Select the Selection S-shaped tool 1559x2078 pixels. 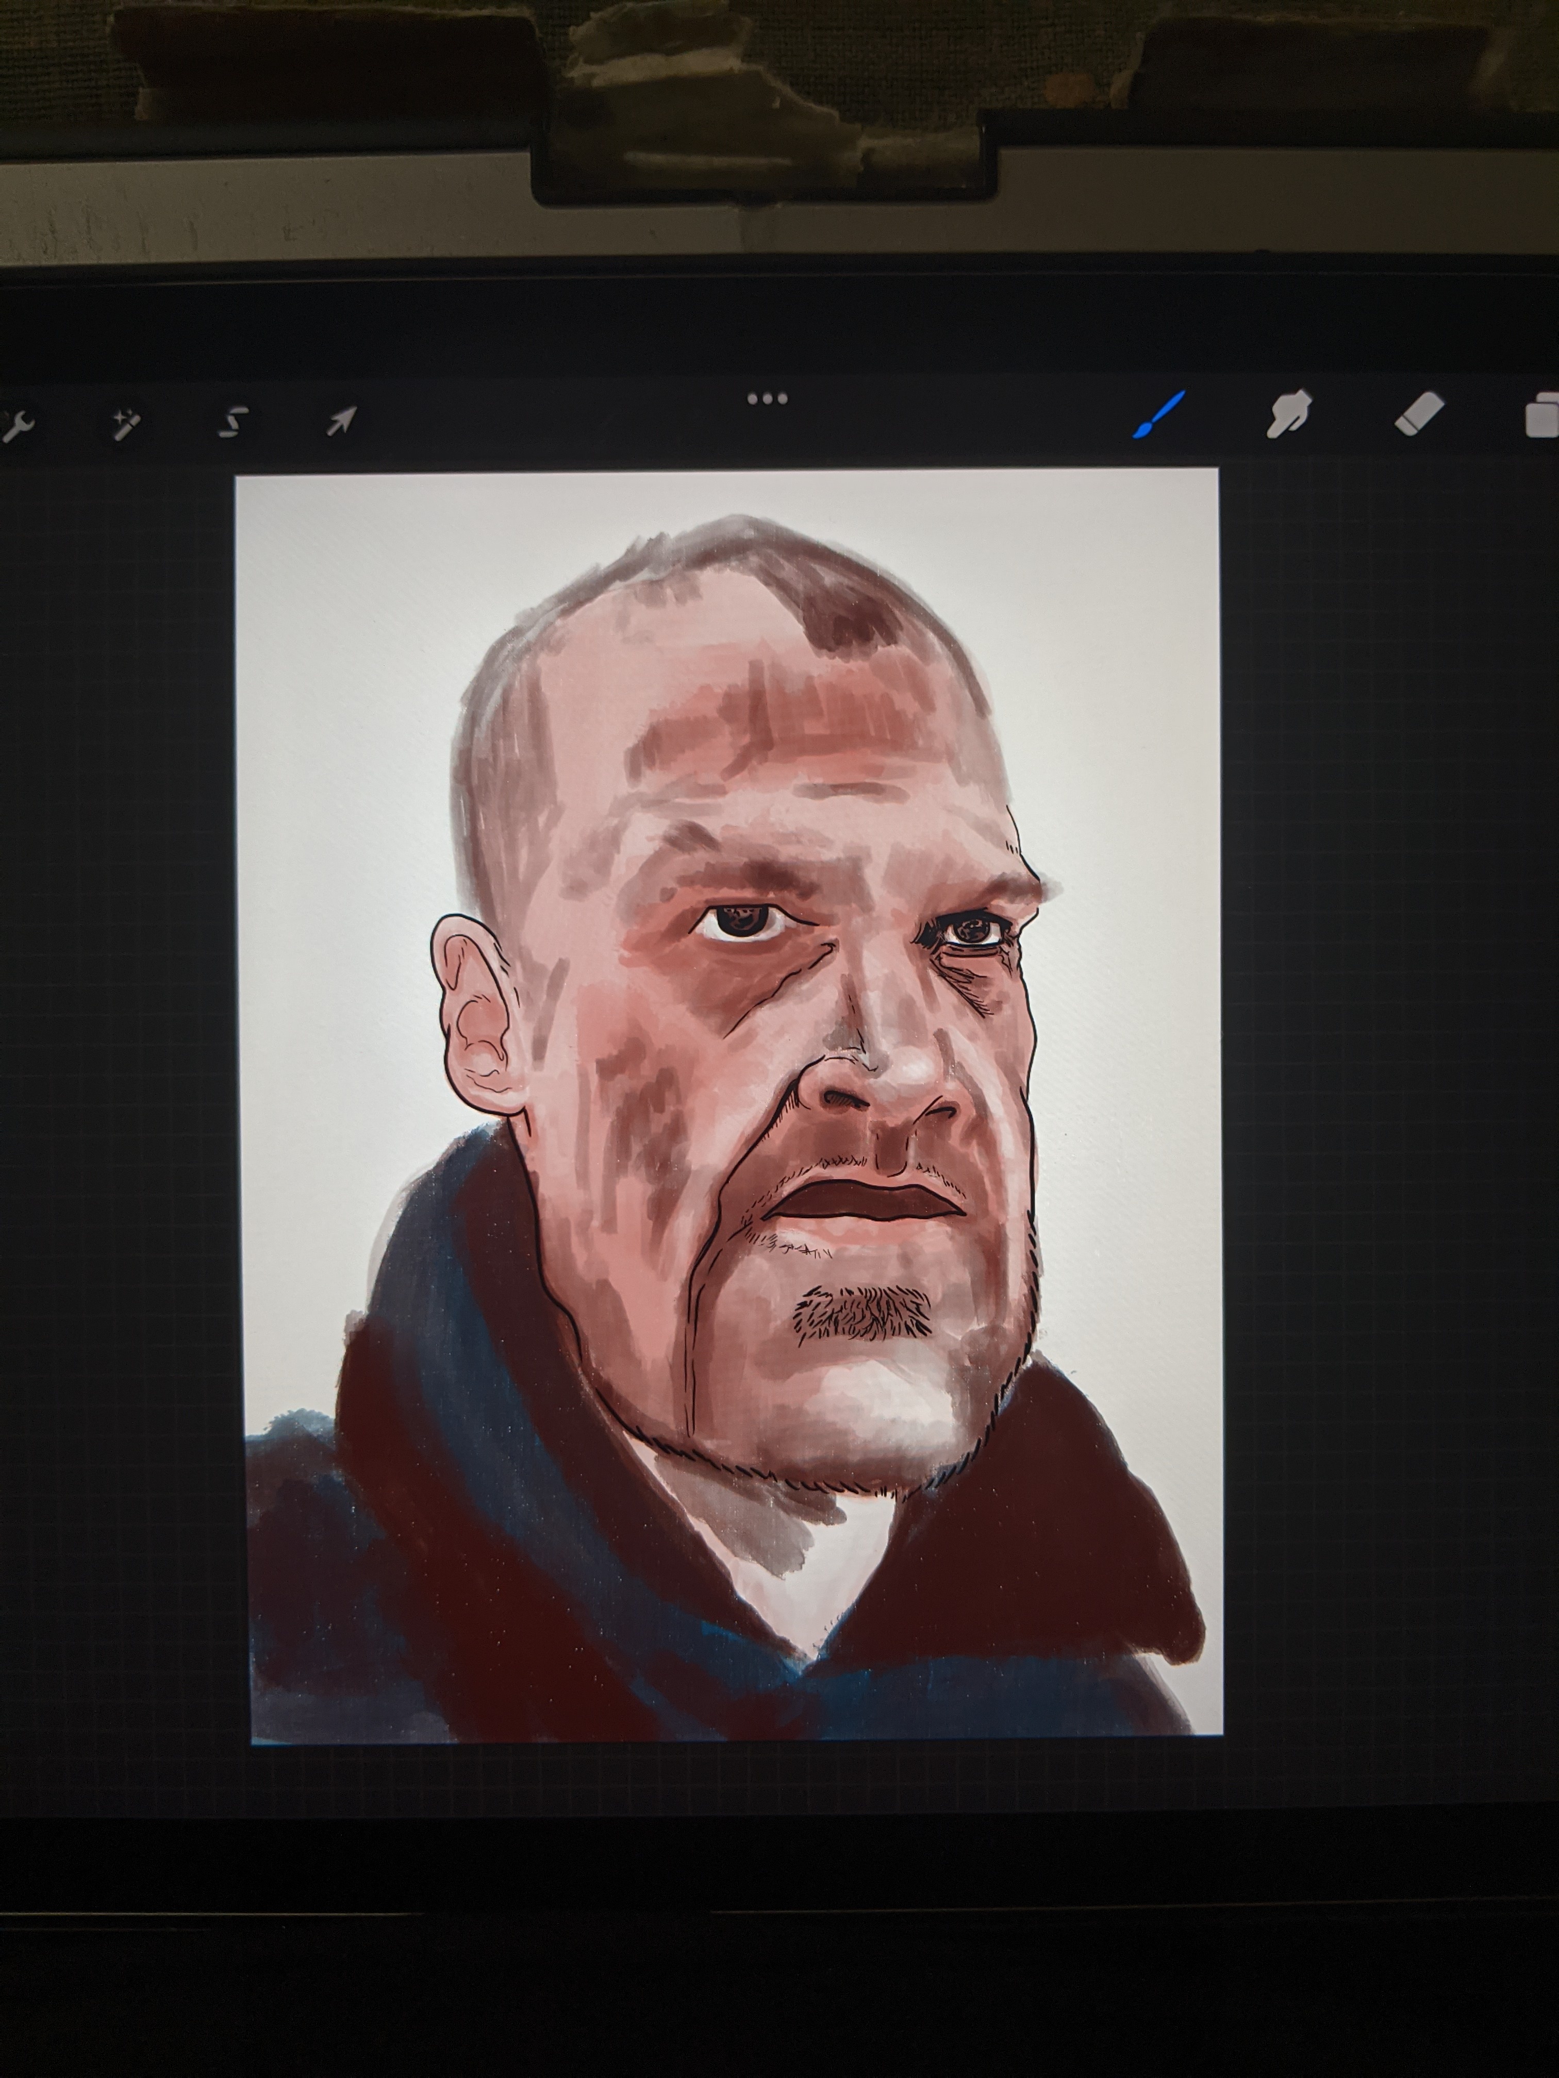point(233,423)
